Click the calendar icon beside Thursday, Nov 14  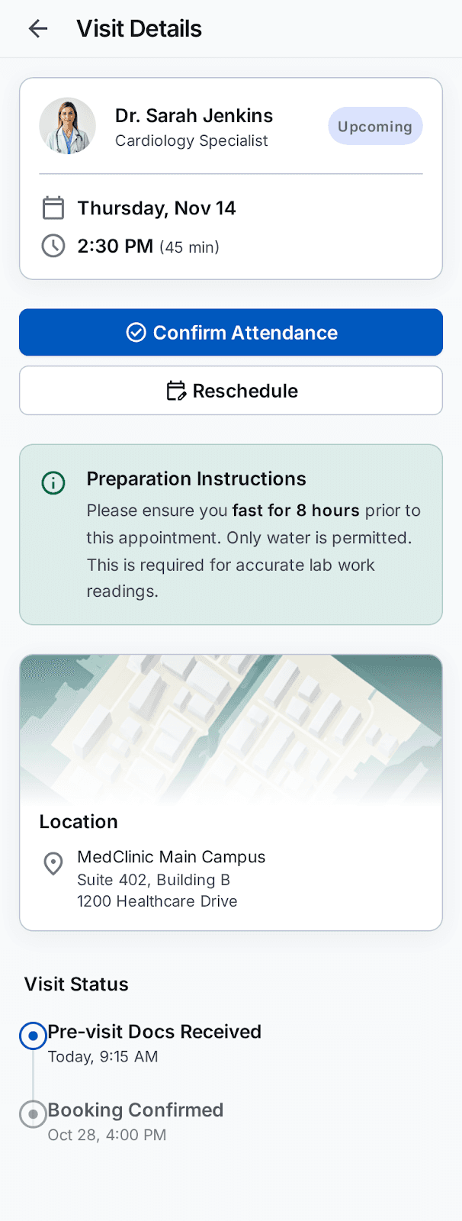pos(53,208)
